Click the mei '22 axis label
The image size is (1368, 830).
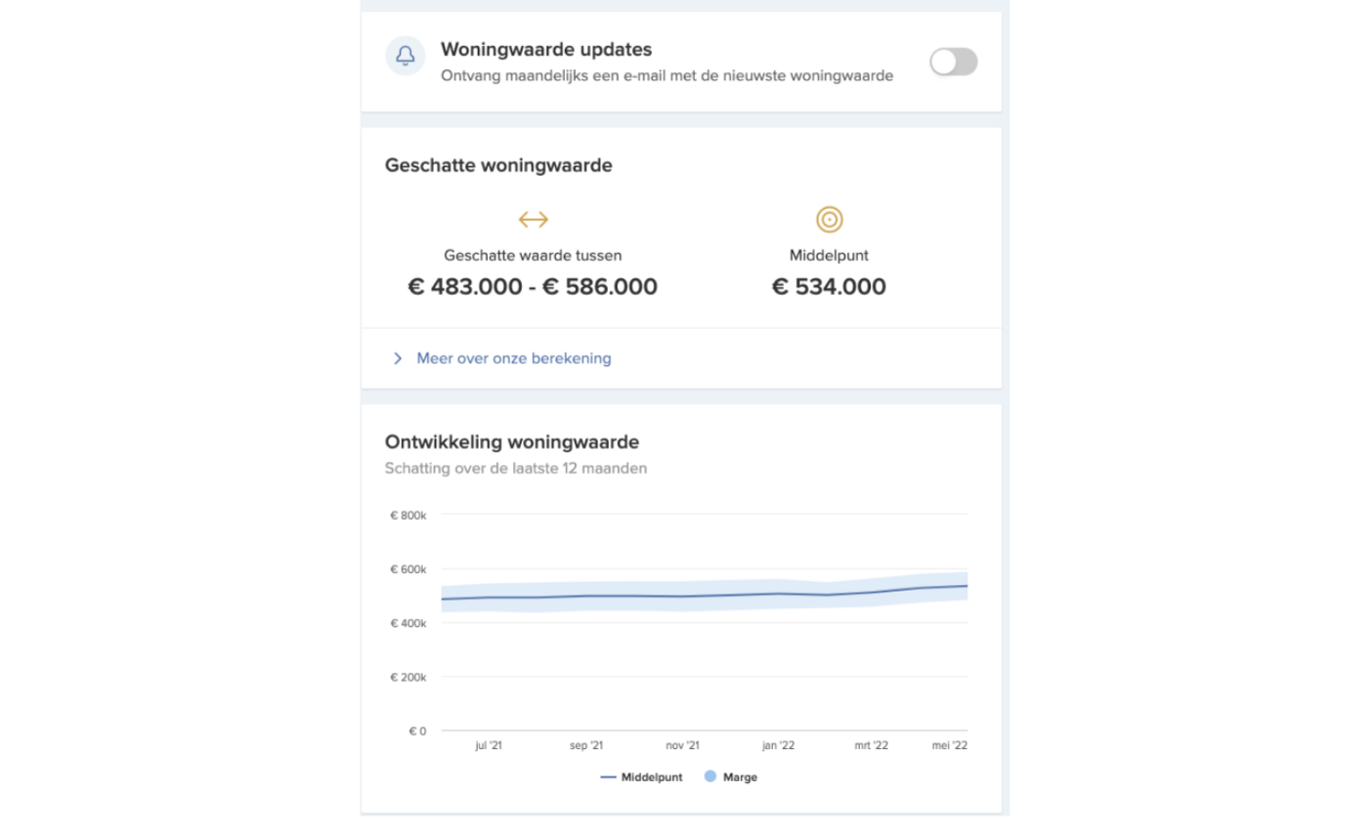pos(950,746)
